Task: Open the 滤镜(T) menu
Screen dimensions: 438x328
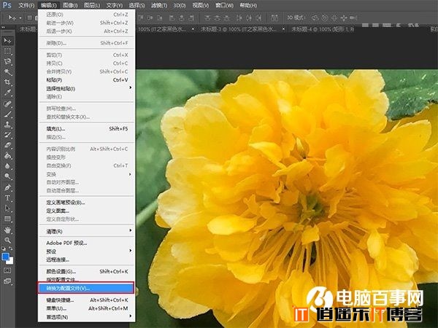Action: click(159, 5)
